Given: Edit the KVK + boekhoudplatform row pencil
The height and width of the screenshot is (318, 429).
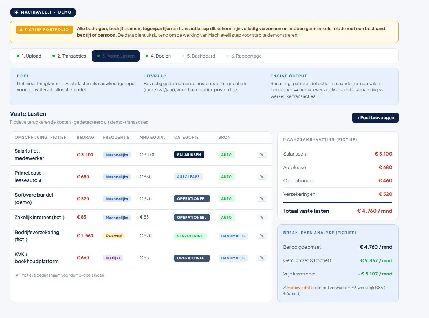Looking at the screenshot, I should [x=262, y=258].
